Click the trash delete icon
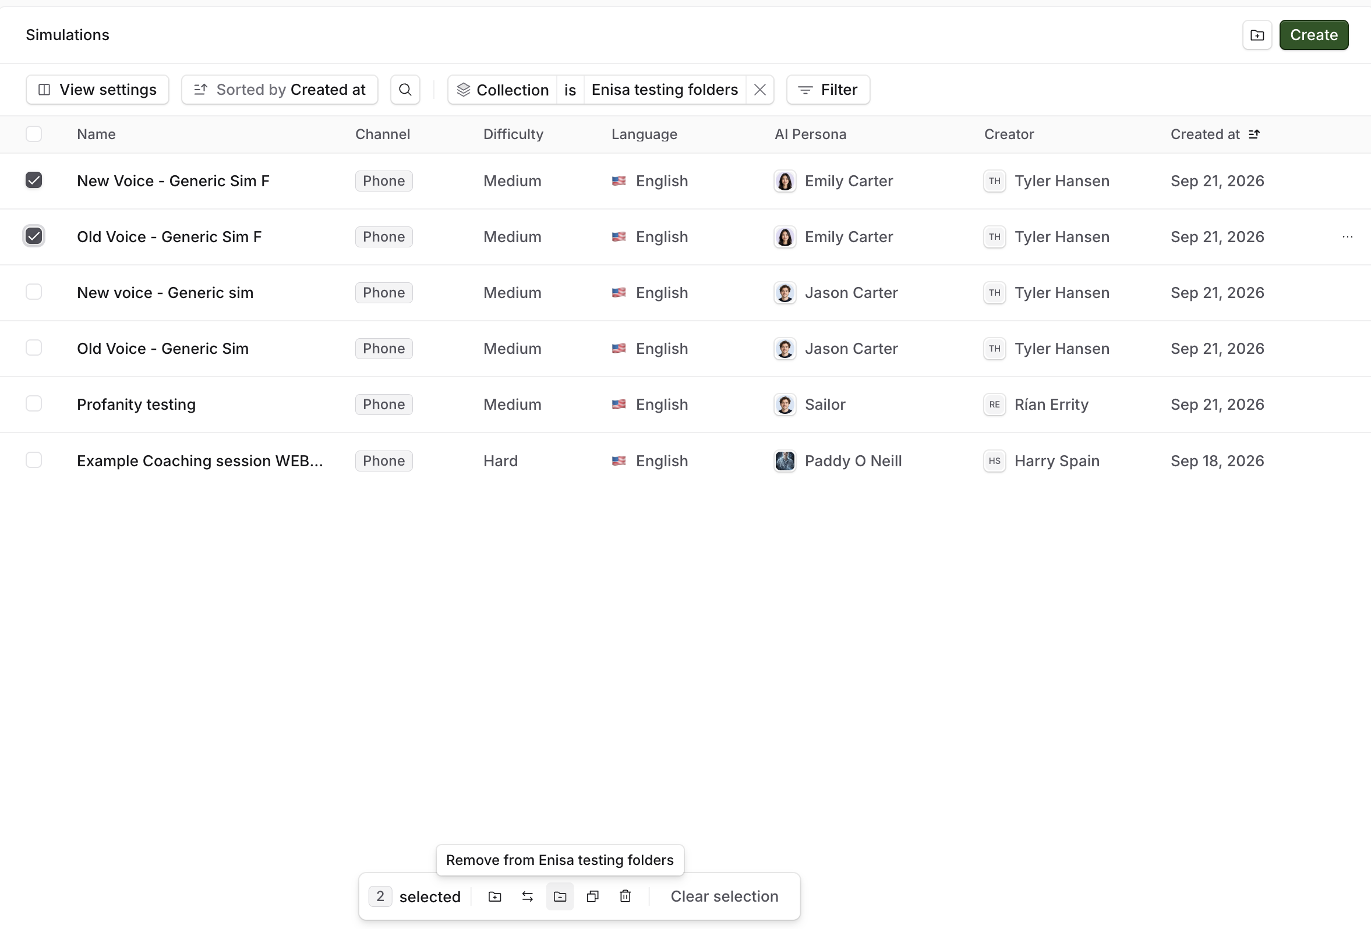The image size is (1371, 929). tap(626, 896)
